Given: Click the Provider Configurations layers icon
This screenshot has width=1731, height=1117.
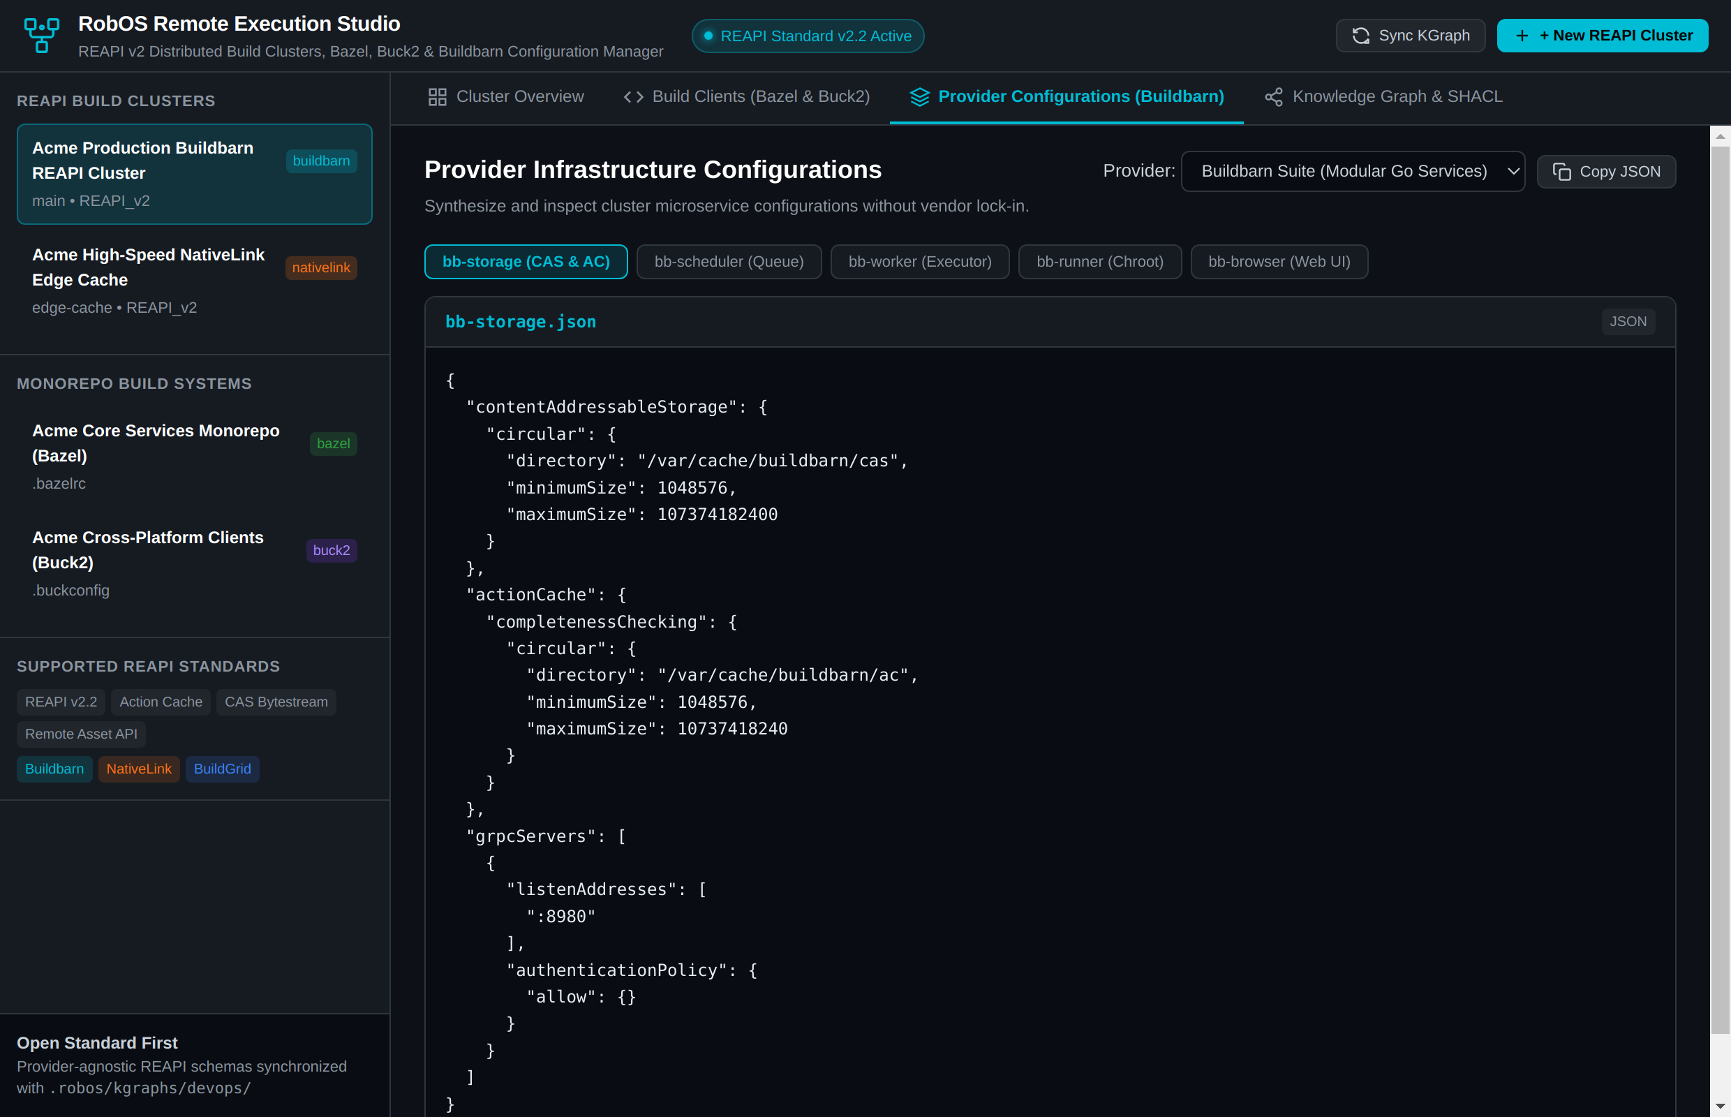Looking at the screenshot, I should (x=919, y=96).
